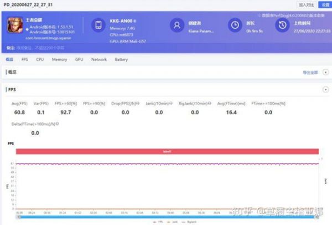Click the creator user avatar icon
Screen dimensions: 332x225
pyautogui.click(x=177, y=25)
